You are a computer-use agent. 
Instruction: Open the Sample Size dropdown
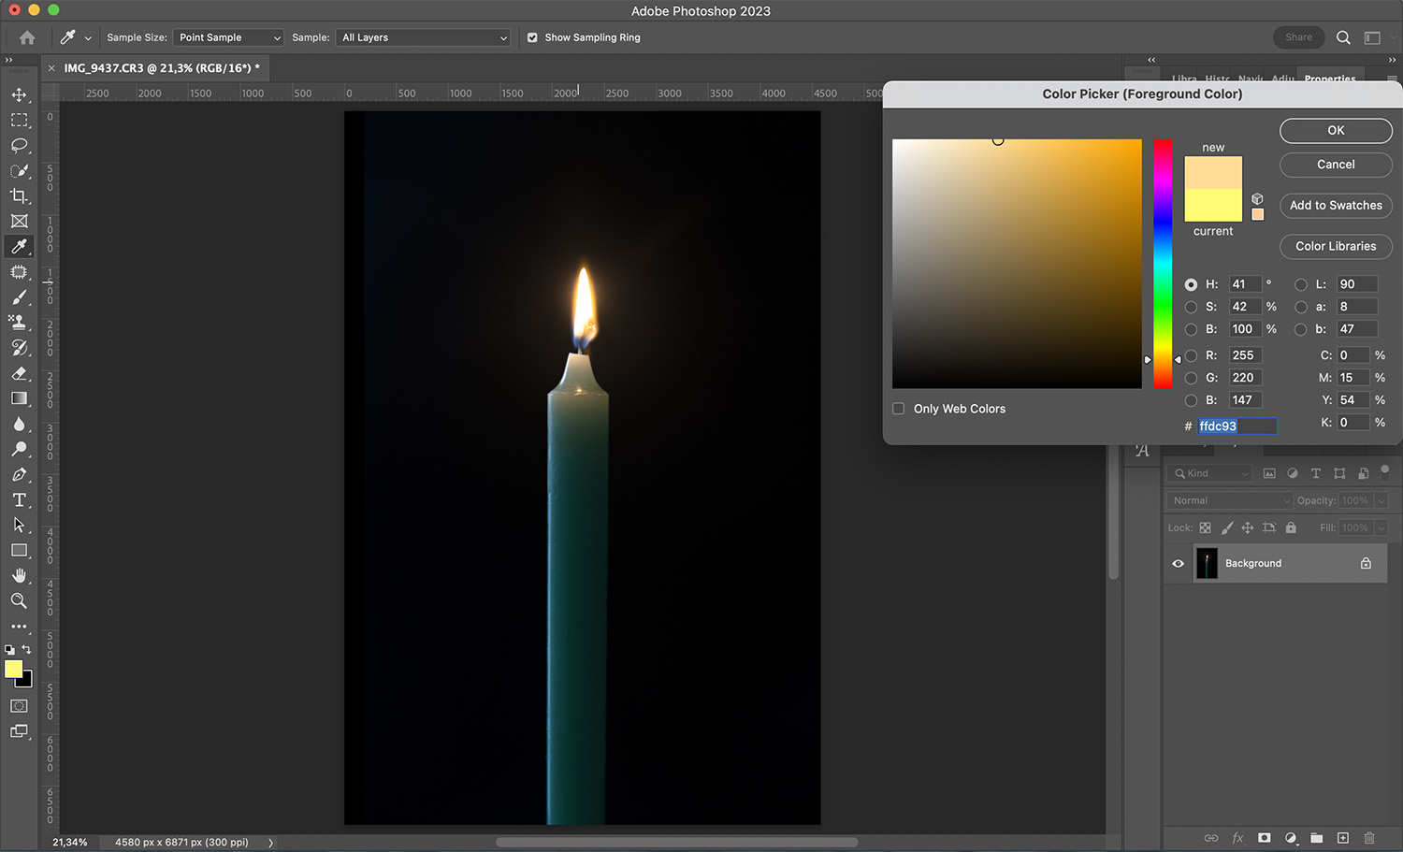point(228,37)
